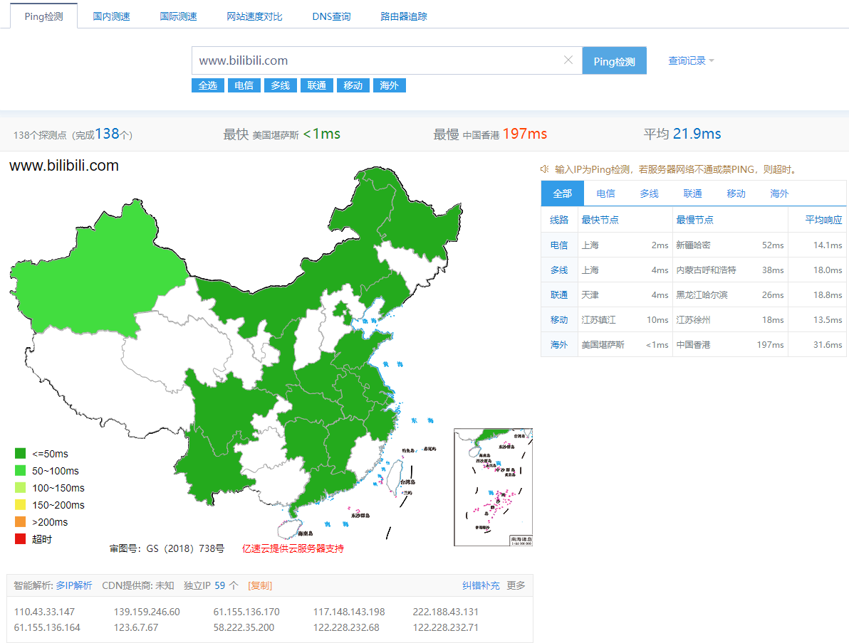Open the 联通 row link in table
Screen dimensions: 849x643
point(559,294)
